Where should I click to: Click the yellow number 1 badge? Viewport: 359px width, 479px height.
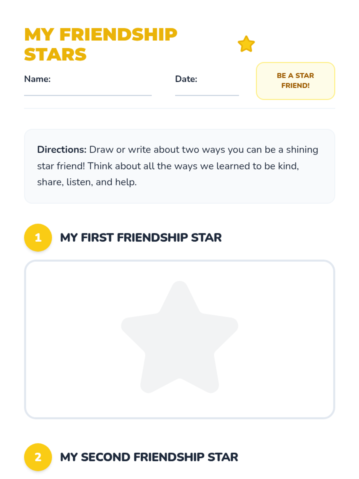tap(38, 237)
